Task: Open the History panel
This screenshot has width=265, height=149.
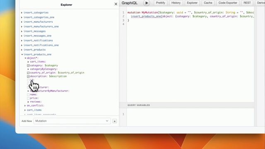Action: (x=176, y=3)
